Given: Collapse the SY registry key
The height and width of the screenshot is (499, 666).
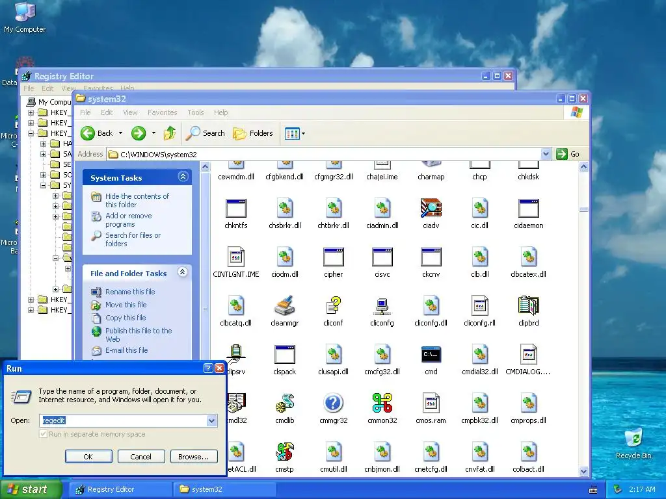Looking at the screenshot, I should point(43,185).
